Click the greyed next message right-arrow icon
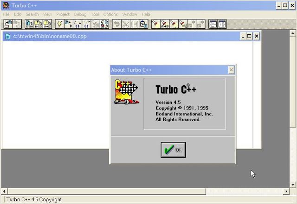The width and height of the screenshot is (297, 204). point(201,24)
